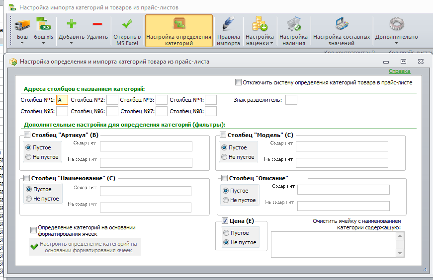Select Не пустое under Описание group
433x280 pixels.
point(226,200)
